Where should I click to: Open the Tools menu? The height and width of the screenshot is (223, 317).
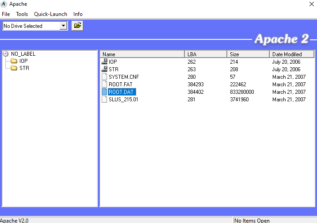pyautogui.click(x=22, y=14)
